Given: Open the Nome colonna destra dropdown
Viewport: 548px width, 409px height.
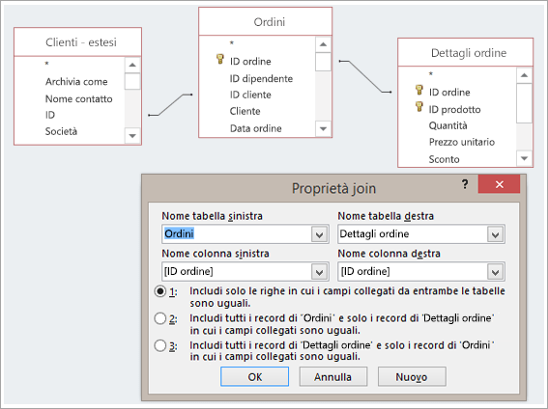Looking at the screenshot, I should 495,272.
